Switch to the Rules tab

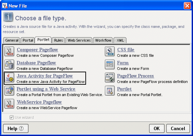pyautogui.click(x=58, y=40)
